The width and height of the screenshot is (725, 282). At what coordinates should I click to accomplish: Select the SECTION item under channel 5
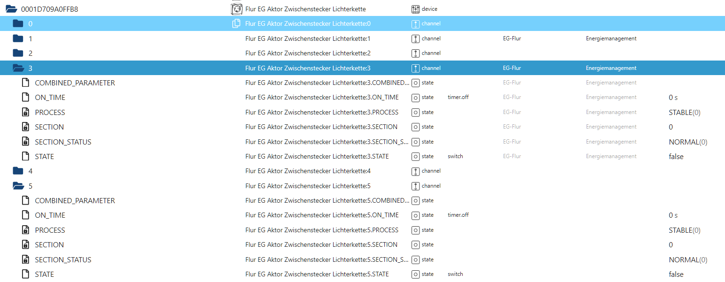click(49, 244)
